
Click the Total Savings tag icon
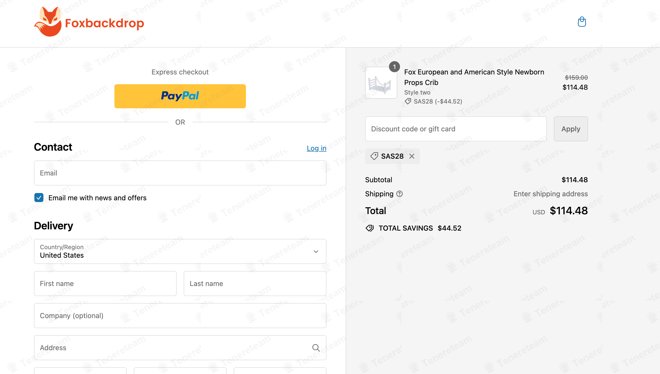coord(370,228)
